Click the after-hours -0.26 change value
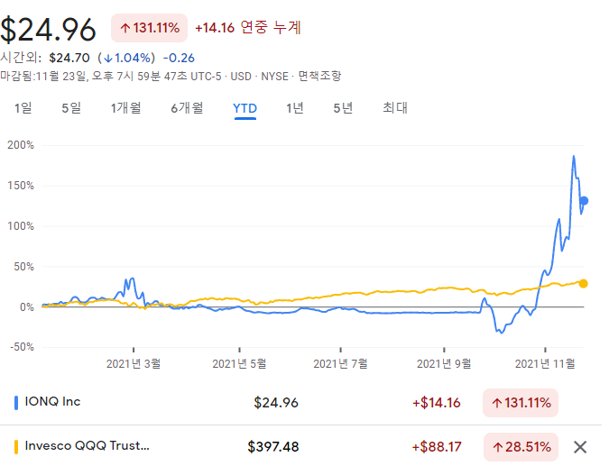The height and width of the screenshot is (466, 609). pos(179,58)
